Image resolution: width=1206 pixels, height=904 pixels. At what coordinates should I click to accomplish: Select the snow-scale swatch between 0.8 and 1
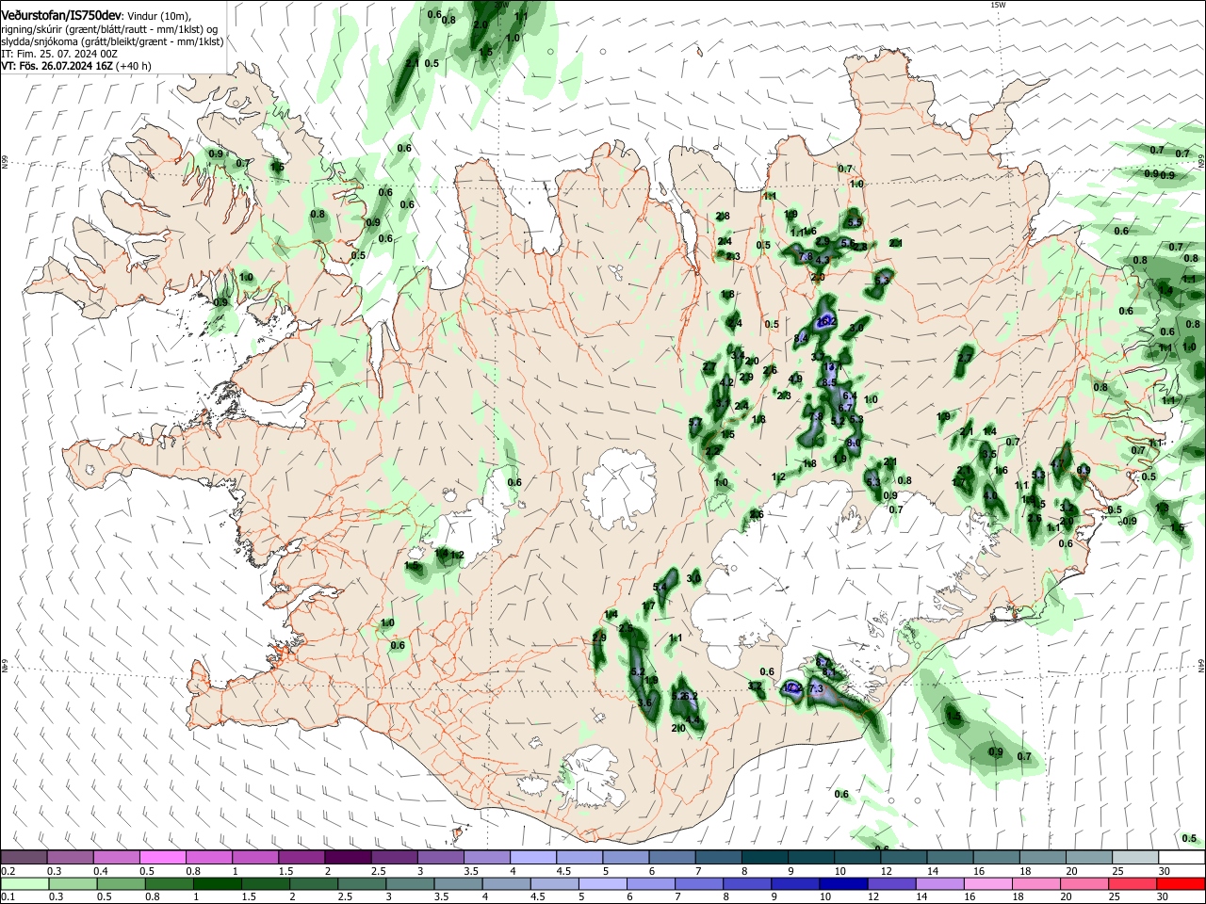(208, 858)
